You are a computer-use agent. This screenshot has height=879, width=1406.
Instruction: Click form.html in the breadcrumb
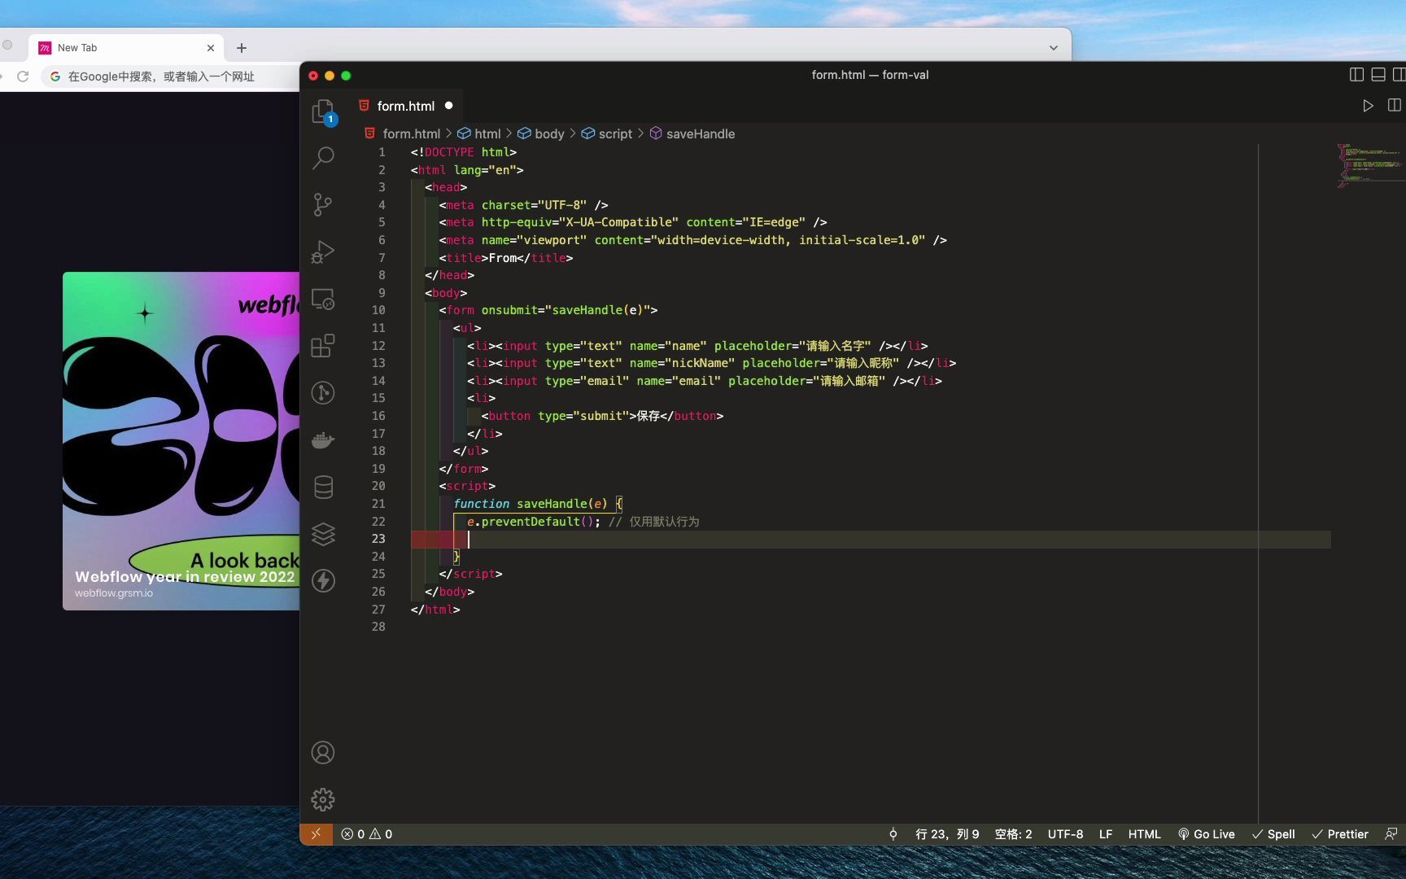[x=411, y=133]
